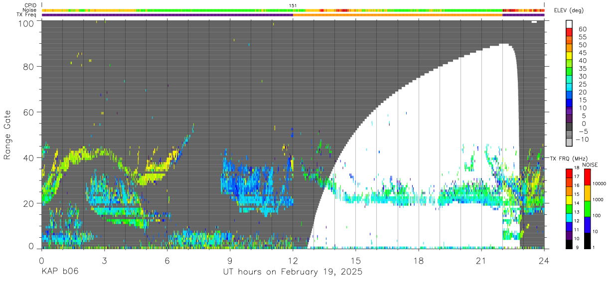Click the CPID label at top left

[x=30, y=5]
